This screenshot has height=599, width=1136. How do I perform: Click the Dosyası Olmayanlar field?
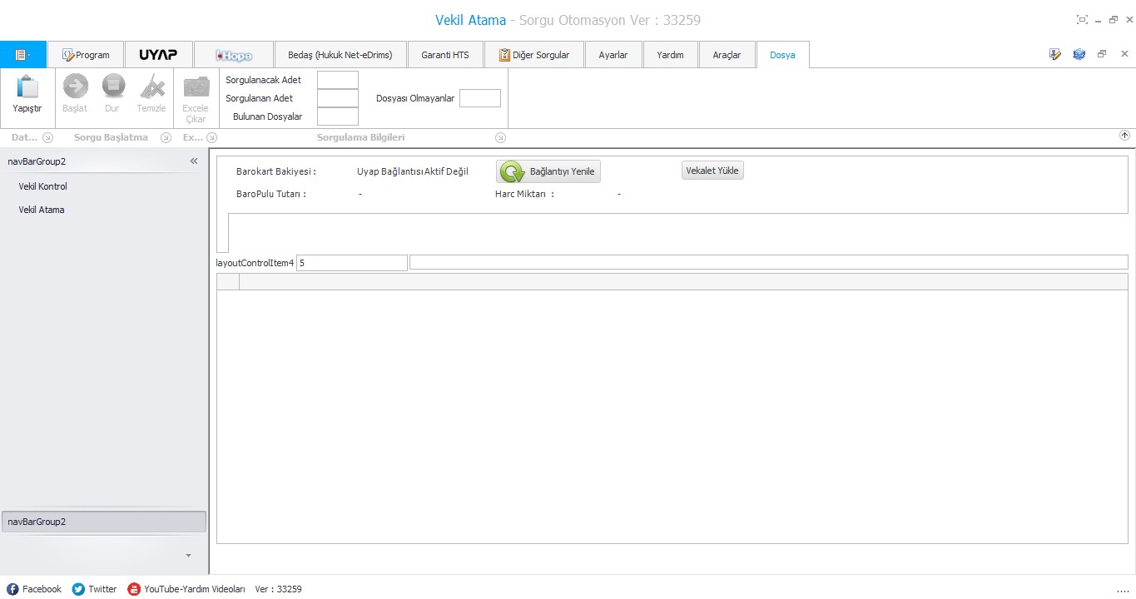tap(480, 98)
